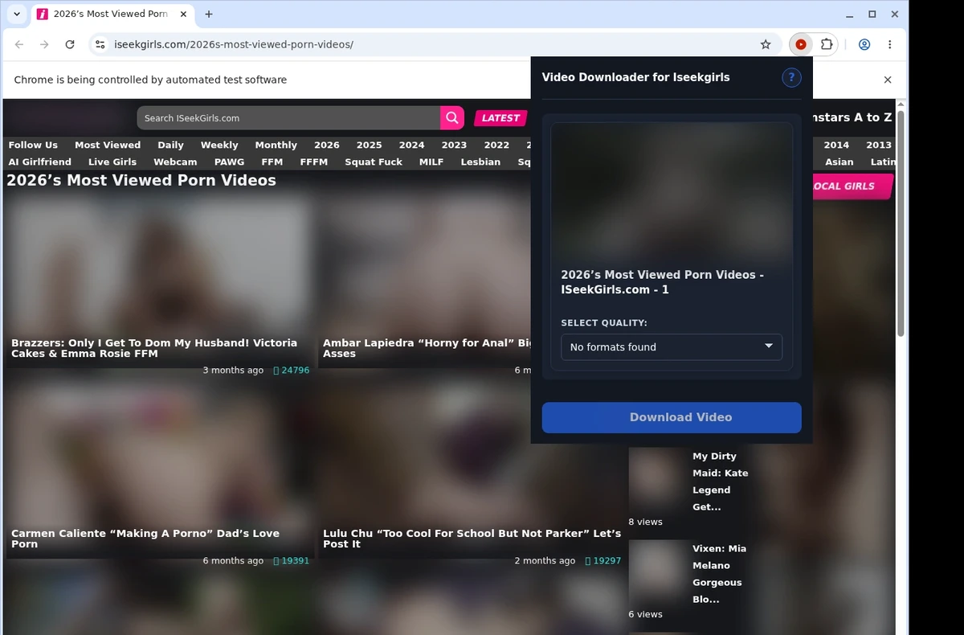
Task: Click the '2 months ago' timestamp
Action: click(545, 561)
